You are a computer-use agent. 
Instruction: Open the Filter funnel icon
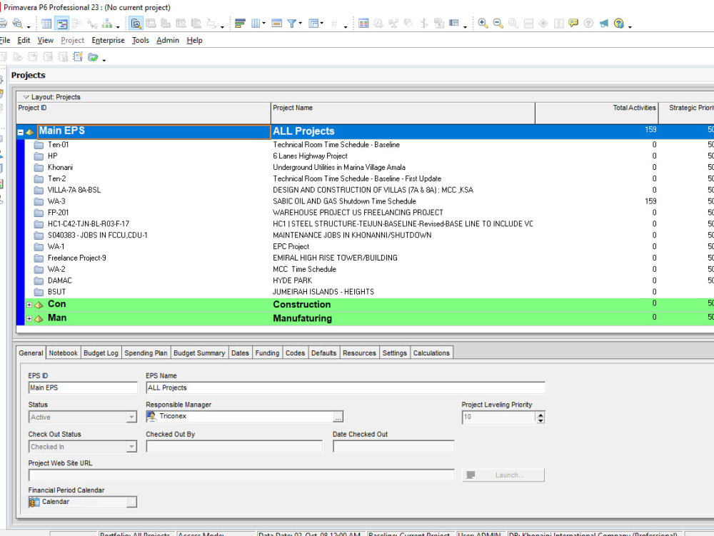292,24
